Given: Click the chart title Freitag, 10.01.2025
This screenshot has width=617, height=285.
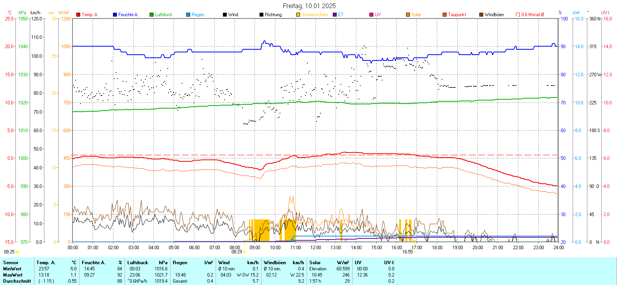Looking at the screenshot, I should tap(309, 6).
